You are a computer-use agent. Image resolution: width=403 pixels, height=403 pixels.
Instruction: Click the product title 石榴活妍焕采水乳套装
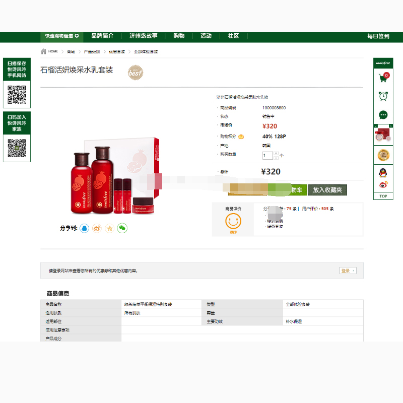pos(77,70)
